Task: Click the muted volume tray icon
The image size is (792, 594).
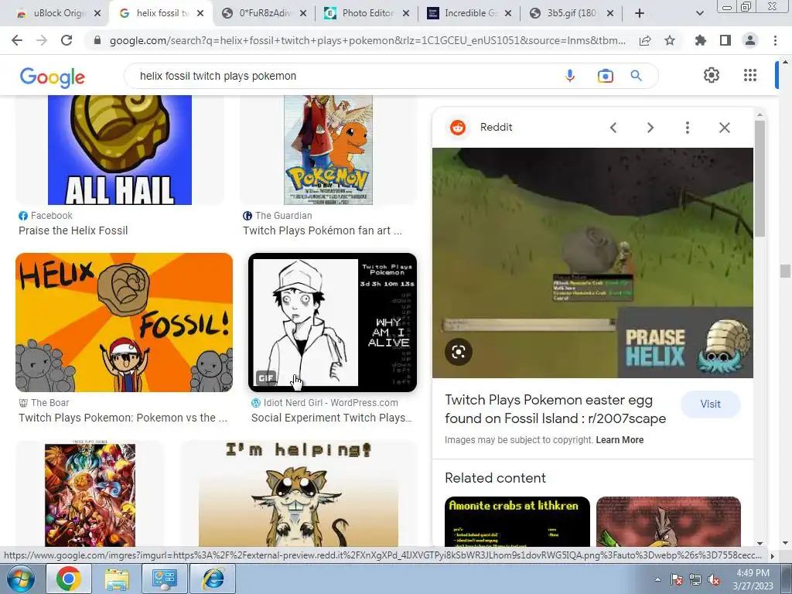Action: 714,580
